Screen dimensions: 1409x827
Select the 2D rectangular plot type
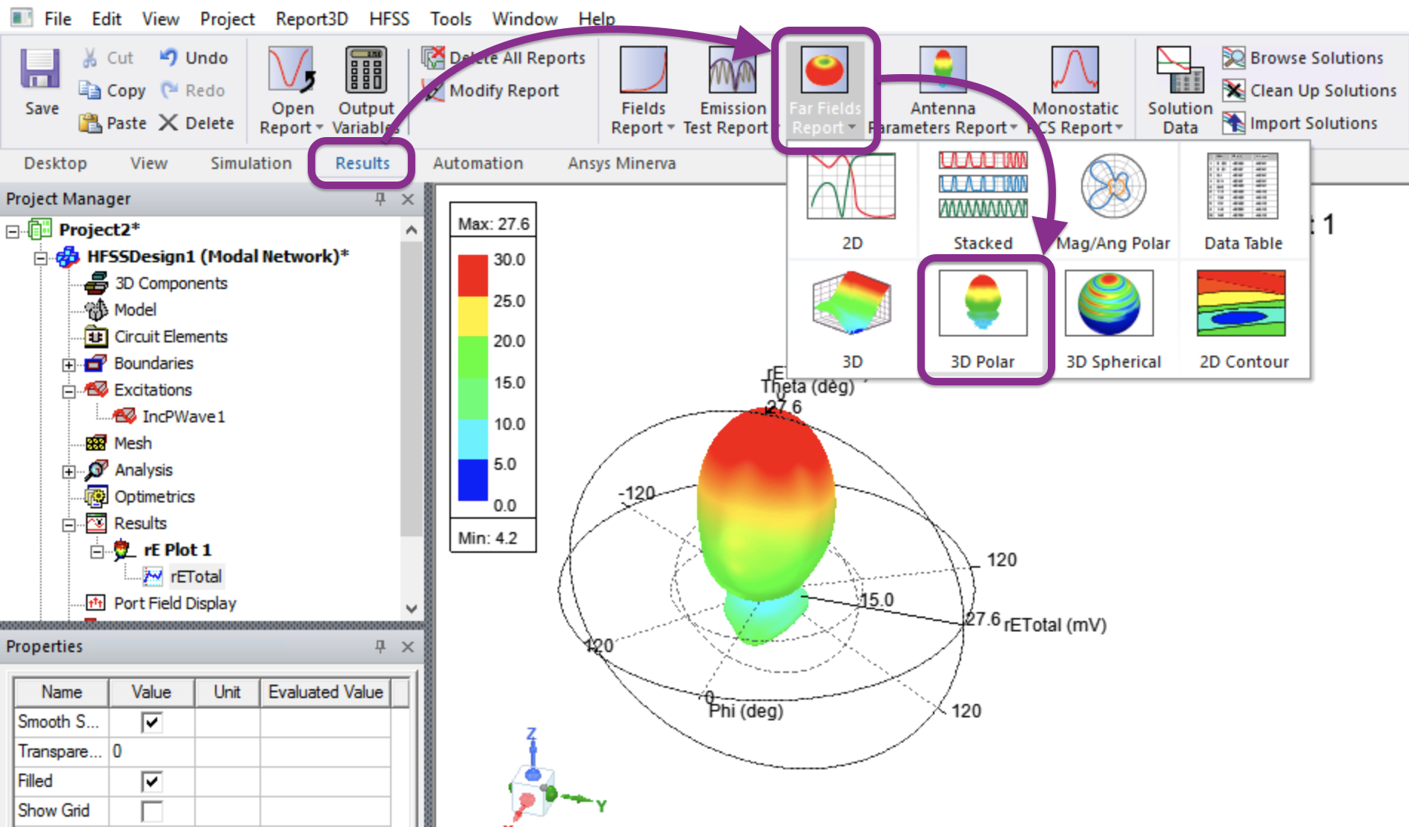point(852,200)
